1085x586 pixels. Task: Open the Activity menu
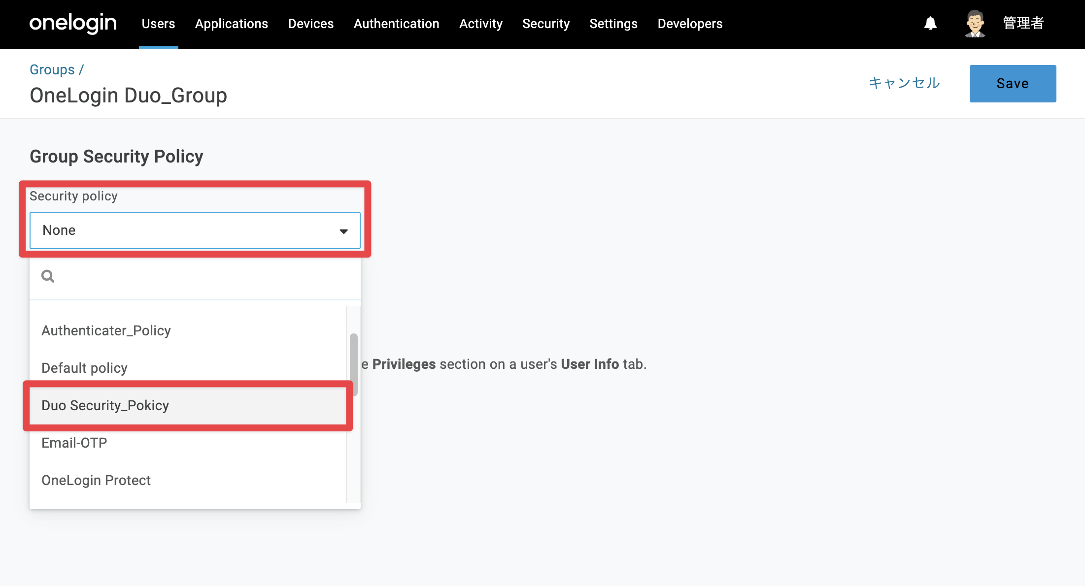tap(481, 24)
